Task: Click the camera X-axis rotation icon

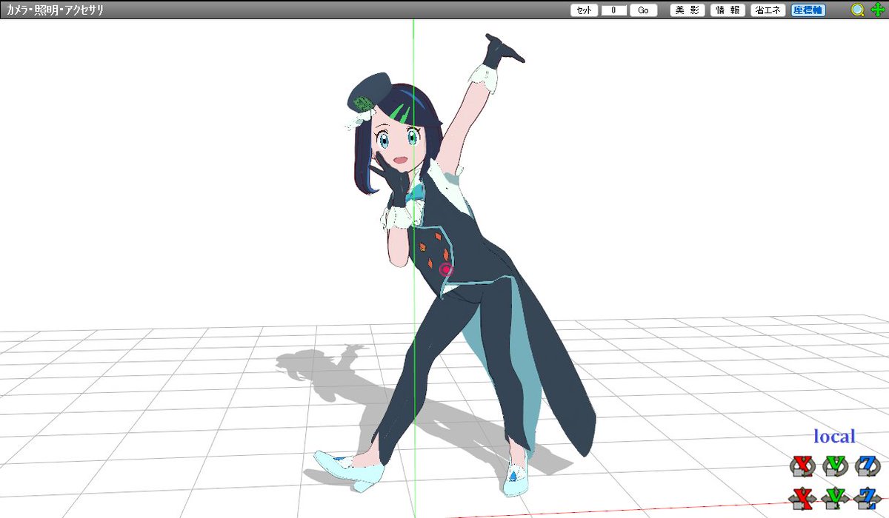Action: tap(802, 466)
